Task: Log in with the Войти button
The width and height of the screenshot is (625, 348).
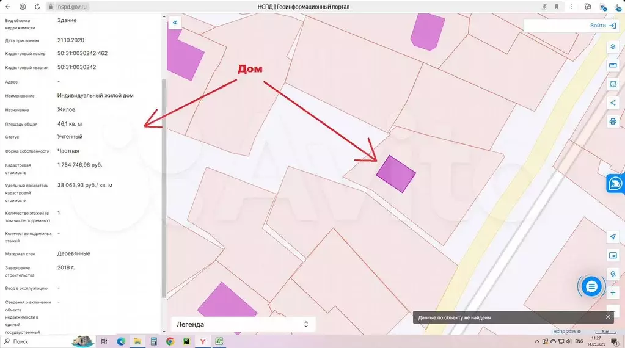Action: (602, 26)
